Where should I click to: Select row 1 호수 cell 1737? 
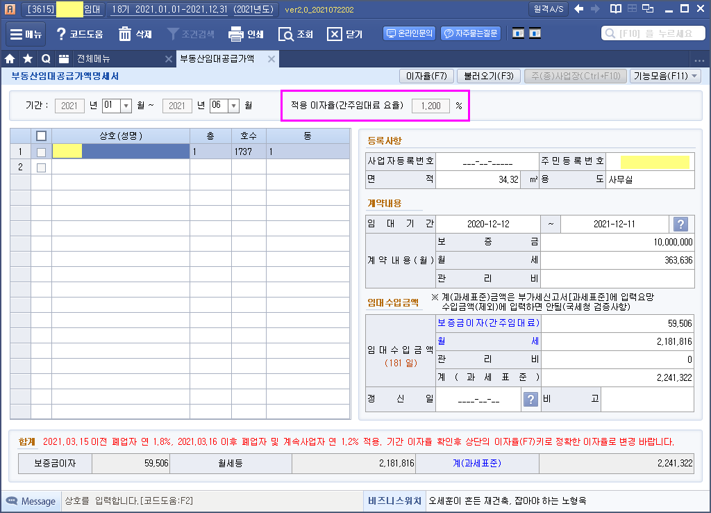coord(249,152)
